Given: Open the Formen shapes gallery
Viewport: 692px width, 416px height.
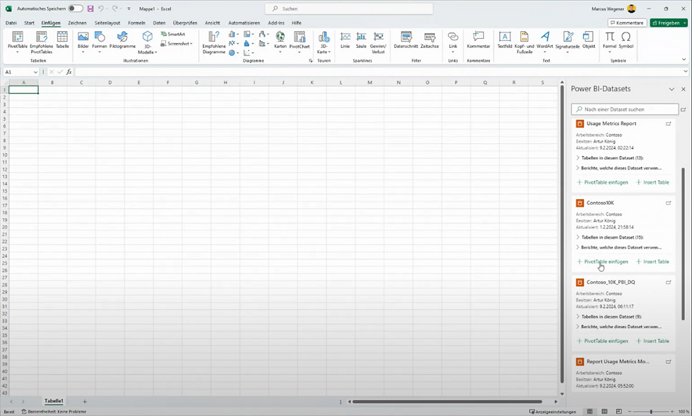Looking at the screenshot, I should pyautogui.click(x=100, y=42).
